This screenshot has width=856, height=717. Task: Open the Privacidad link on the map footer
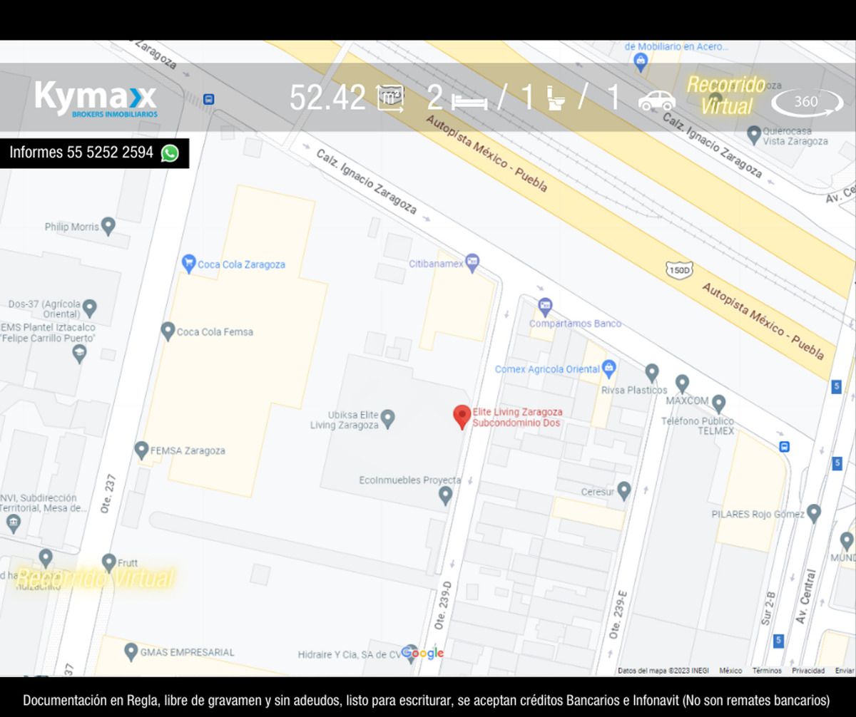click(808, 671)
